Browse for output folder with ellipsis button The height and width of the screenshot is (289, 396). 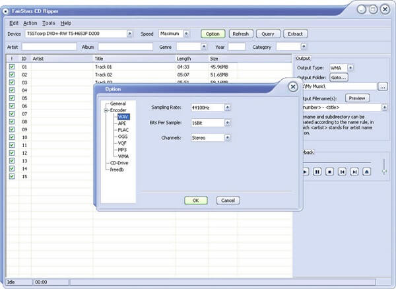[383, 86]
